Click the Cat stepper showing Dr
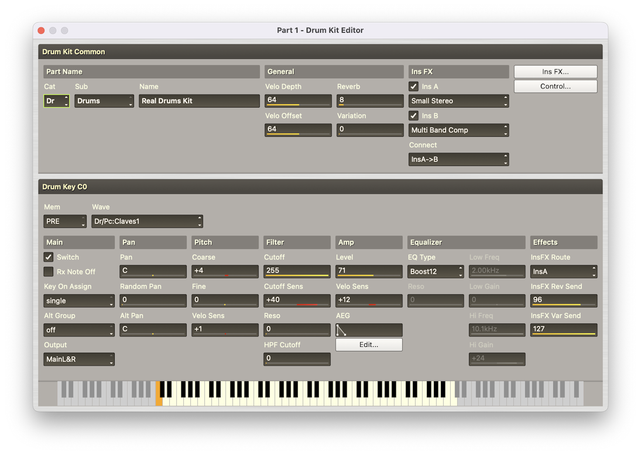 point(57,101)
